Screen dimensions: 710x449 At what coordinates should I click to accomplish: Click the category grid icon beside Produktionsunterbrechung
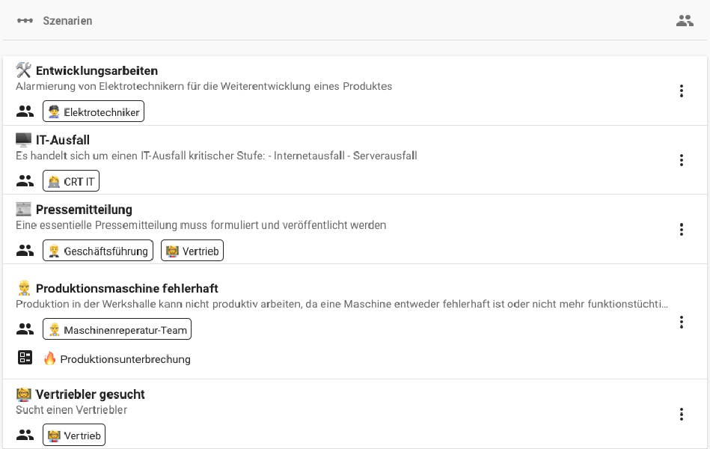point(25,358)
